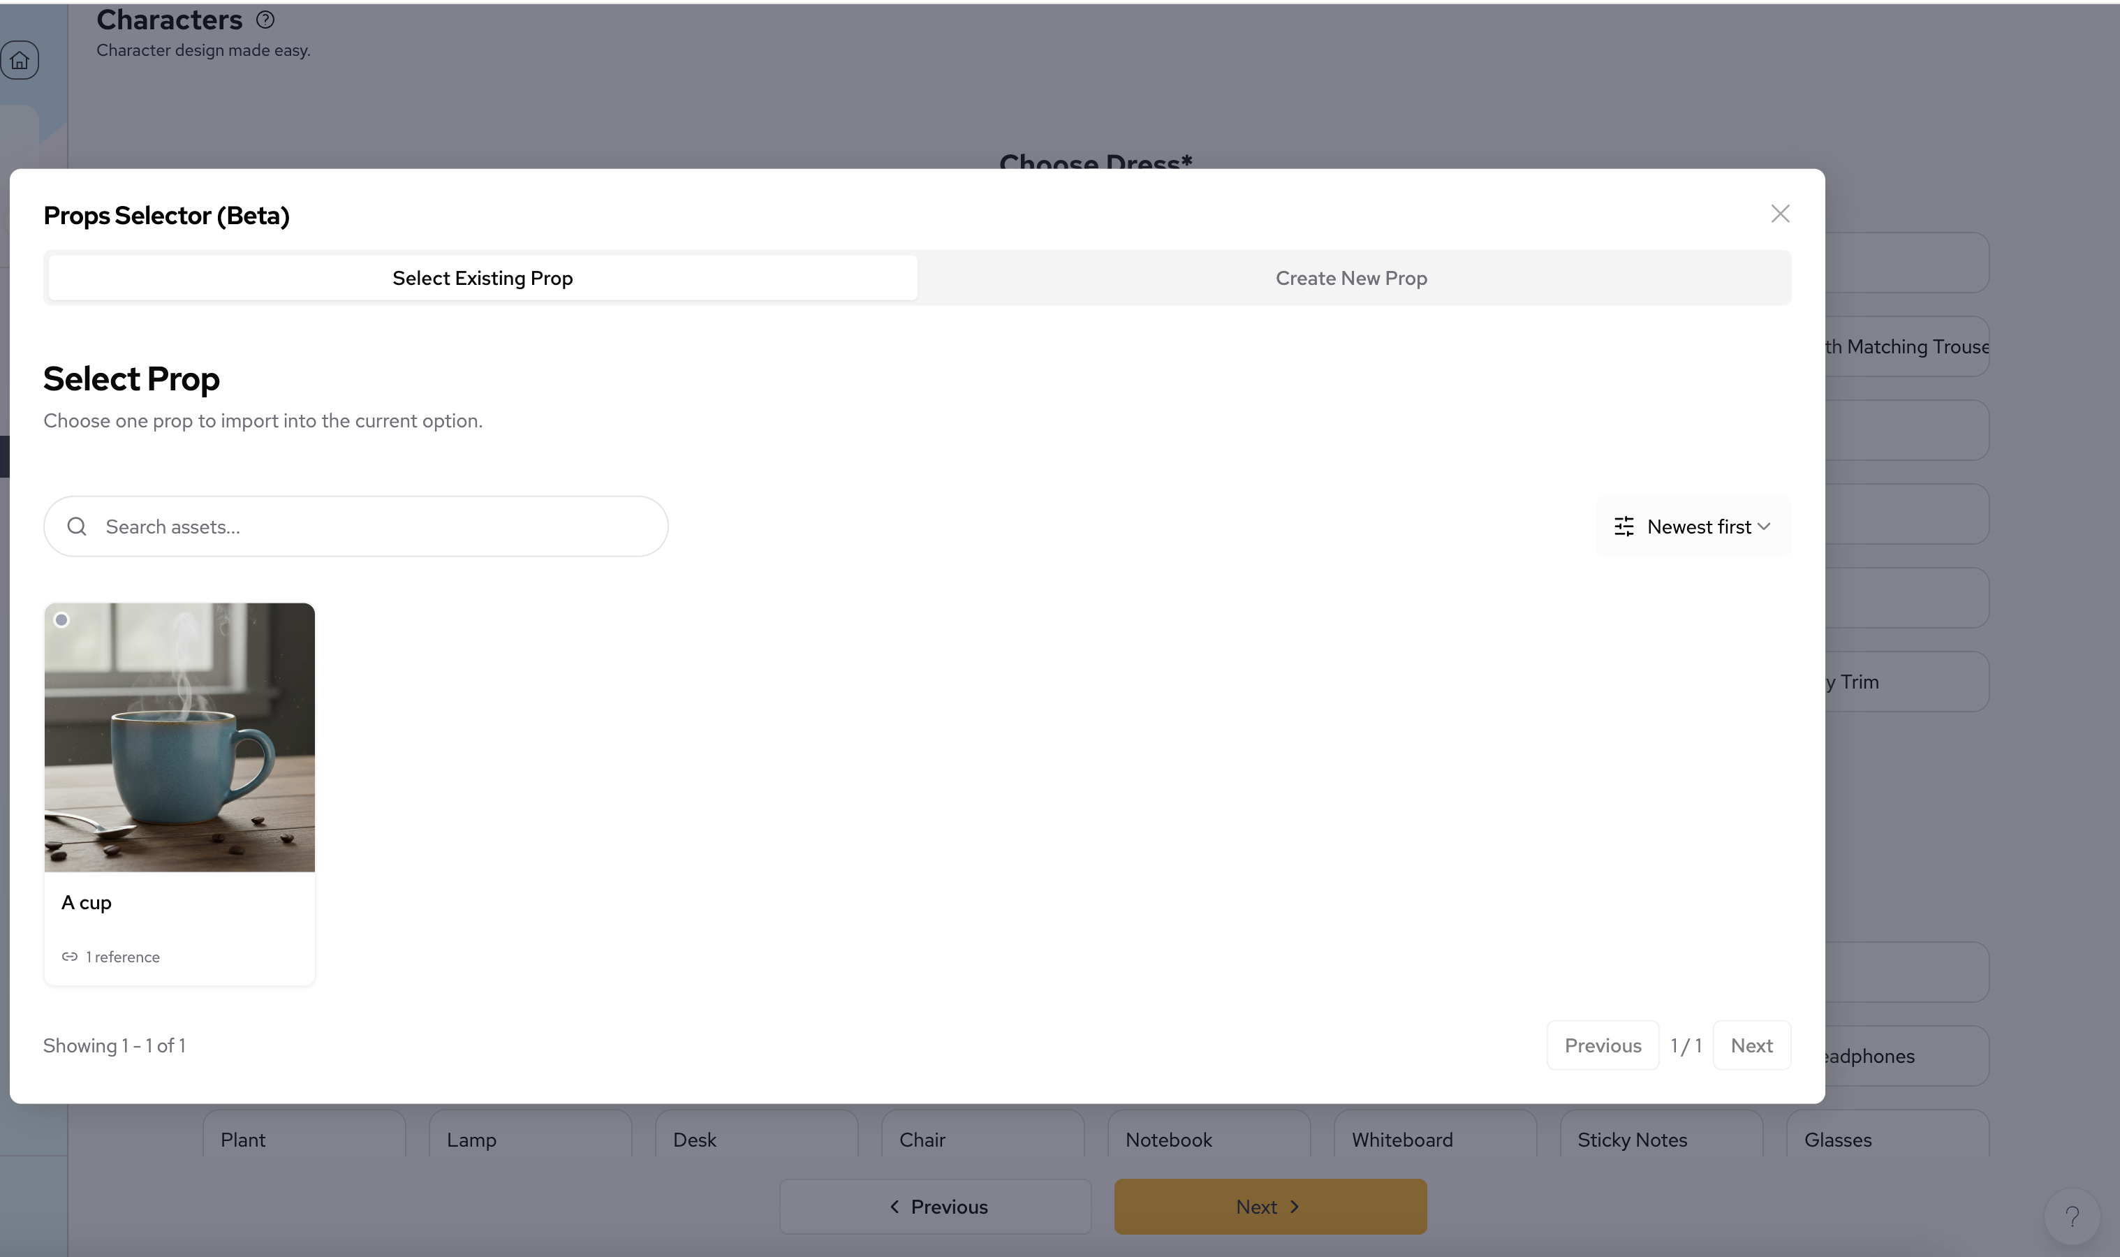Click the Search assets input field
The image size is (2120, 1257).
pos(373,527)
